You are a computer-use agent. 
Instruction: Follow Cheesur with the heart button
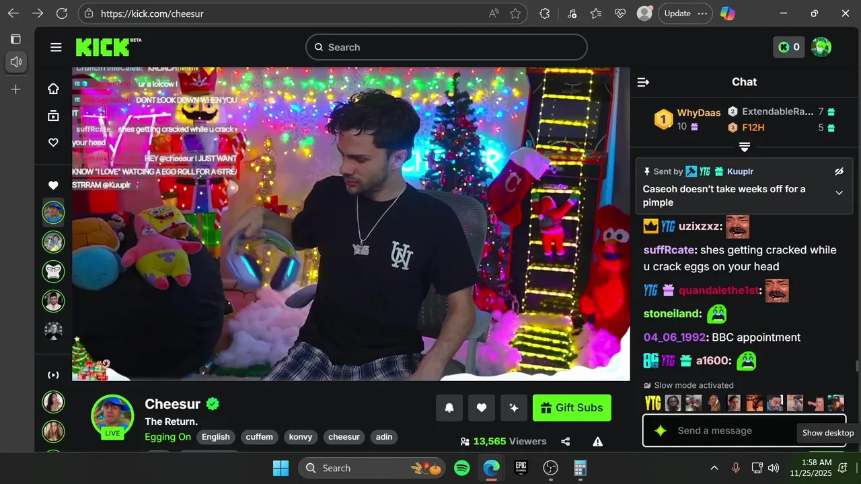pyautogui.click(x=482, y=407)
